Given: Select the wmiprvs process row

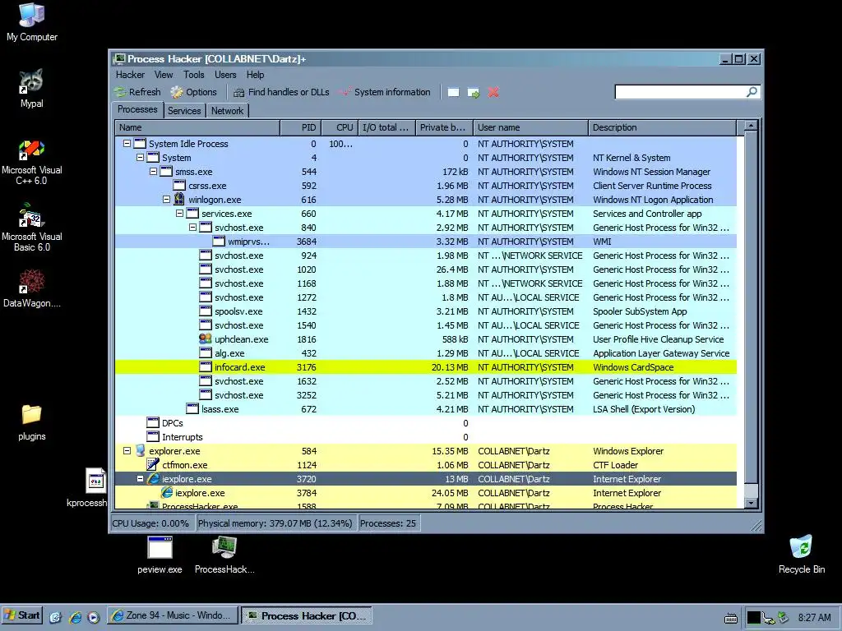Looking at the screenshot, I should pyautogui.click(x=426, y=242).
